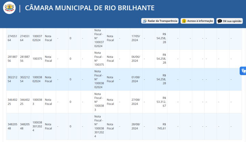Screen dimensions: 246x142
Task: Select the date cell 27/08/2024
Action: click(136, 102)
